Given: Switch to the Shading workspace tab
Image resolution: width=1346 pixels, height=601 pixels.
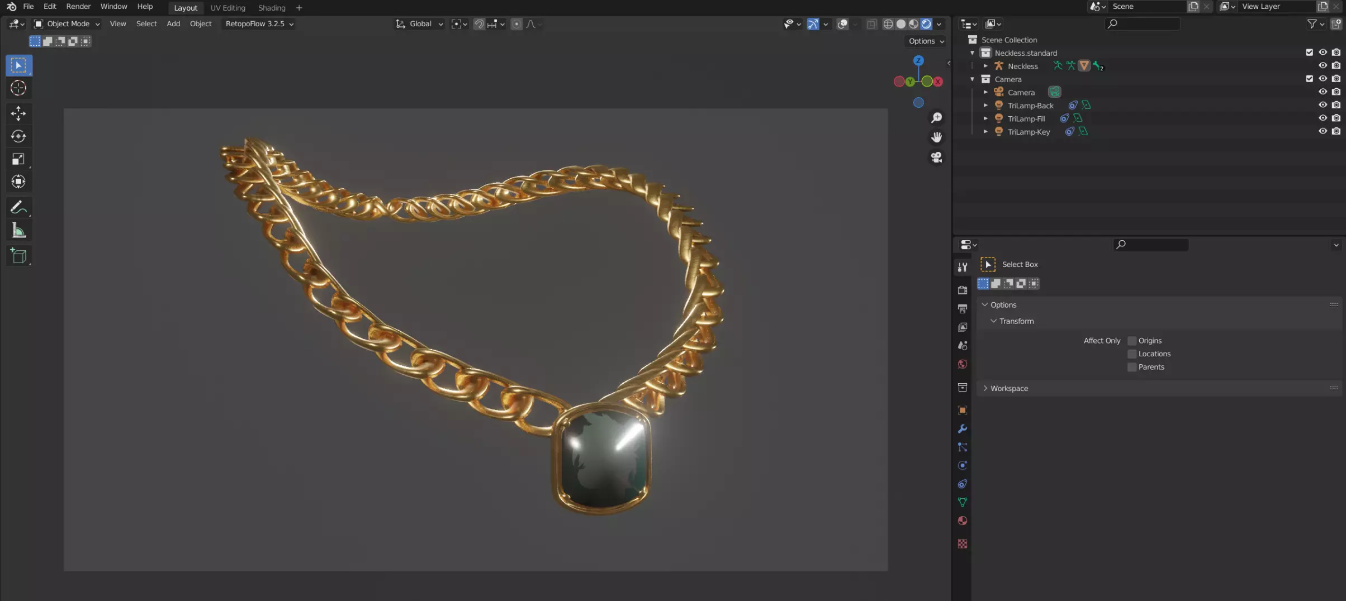Looking at the screenshot, I should tap(272, 8).
